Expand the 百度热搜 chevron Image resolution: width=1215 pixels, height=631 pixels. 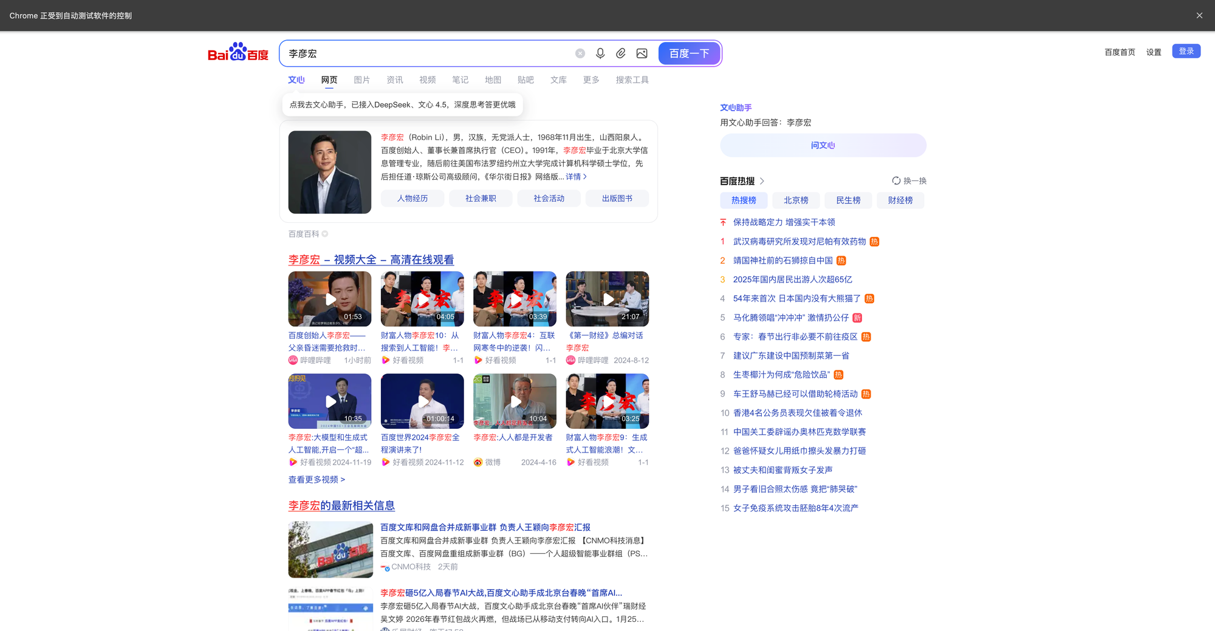762,181
